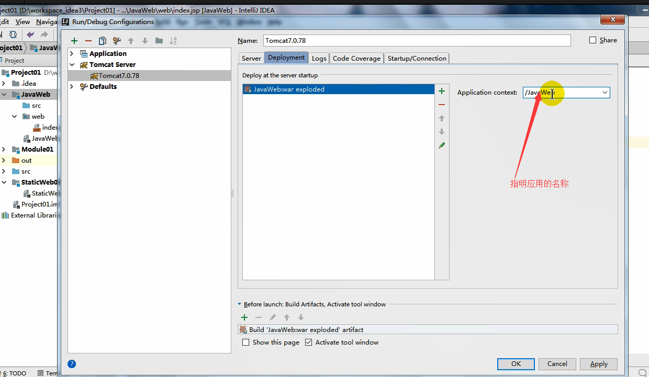This screenshot has width=649, height=377.
Task: Select the web folder in the project tree
Action: tap(38, 117)
